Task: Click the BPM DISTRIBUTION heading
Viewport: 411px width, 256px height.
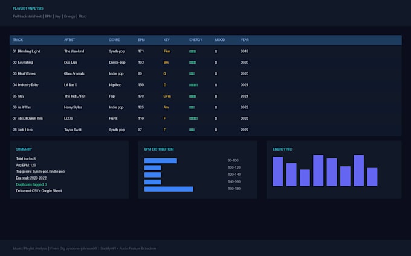Action: 159,149
